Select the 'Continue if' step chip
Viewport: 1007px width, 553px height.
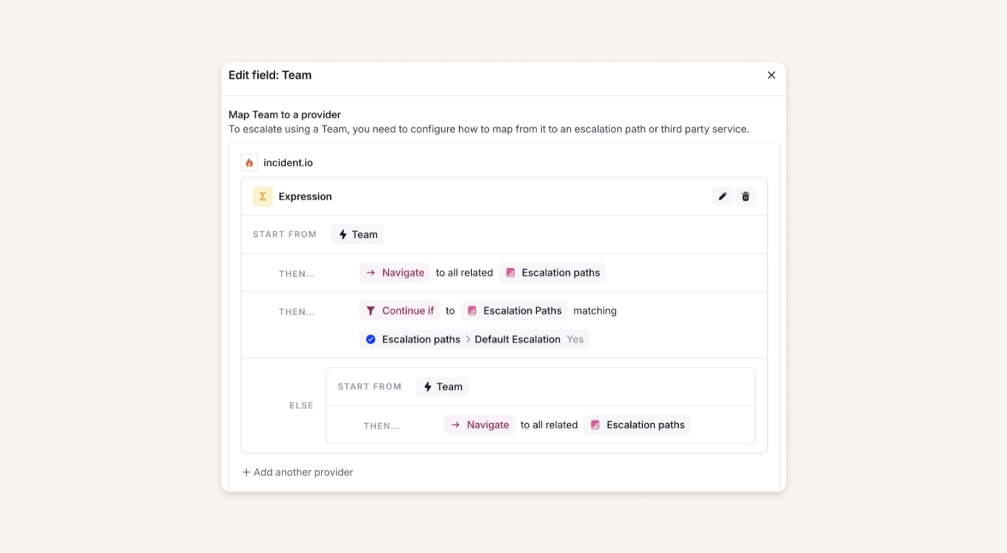(x=399, y=311)
